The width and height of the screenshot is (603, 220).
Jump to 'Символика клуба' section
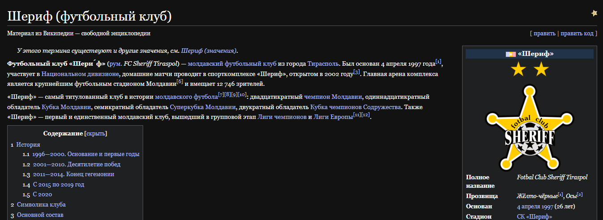point(41,204)
